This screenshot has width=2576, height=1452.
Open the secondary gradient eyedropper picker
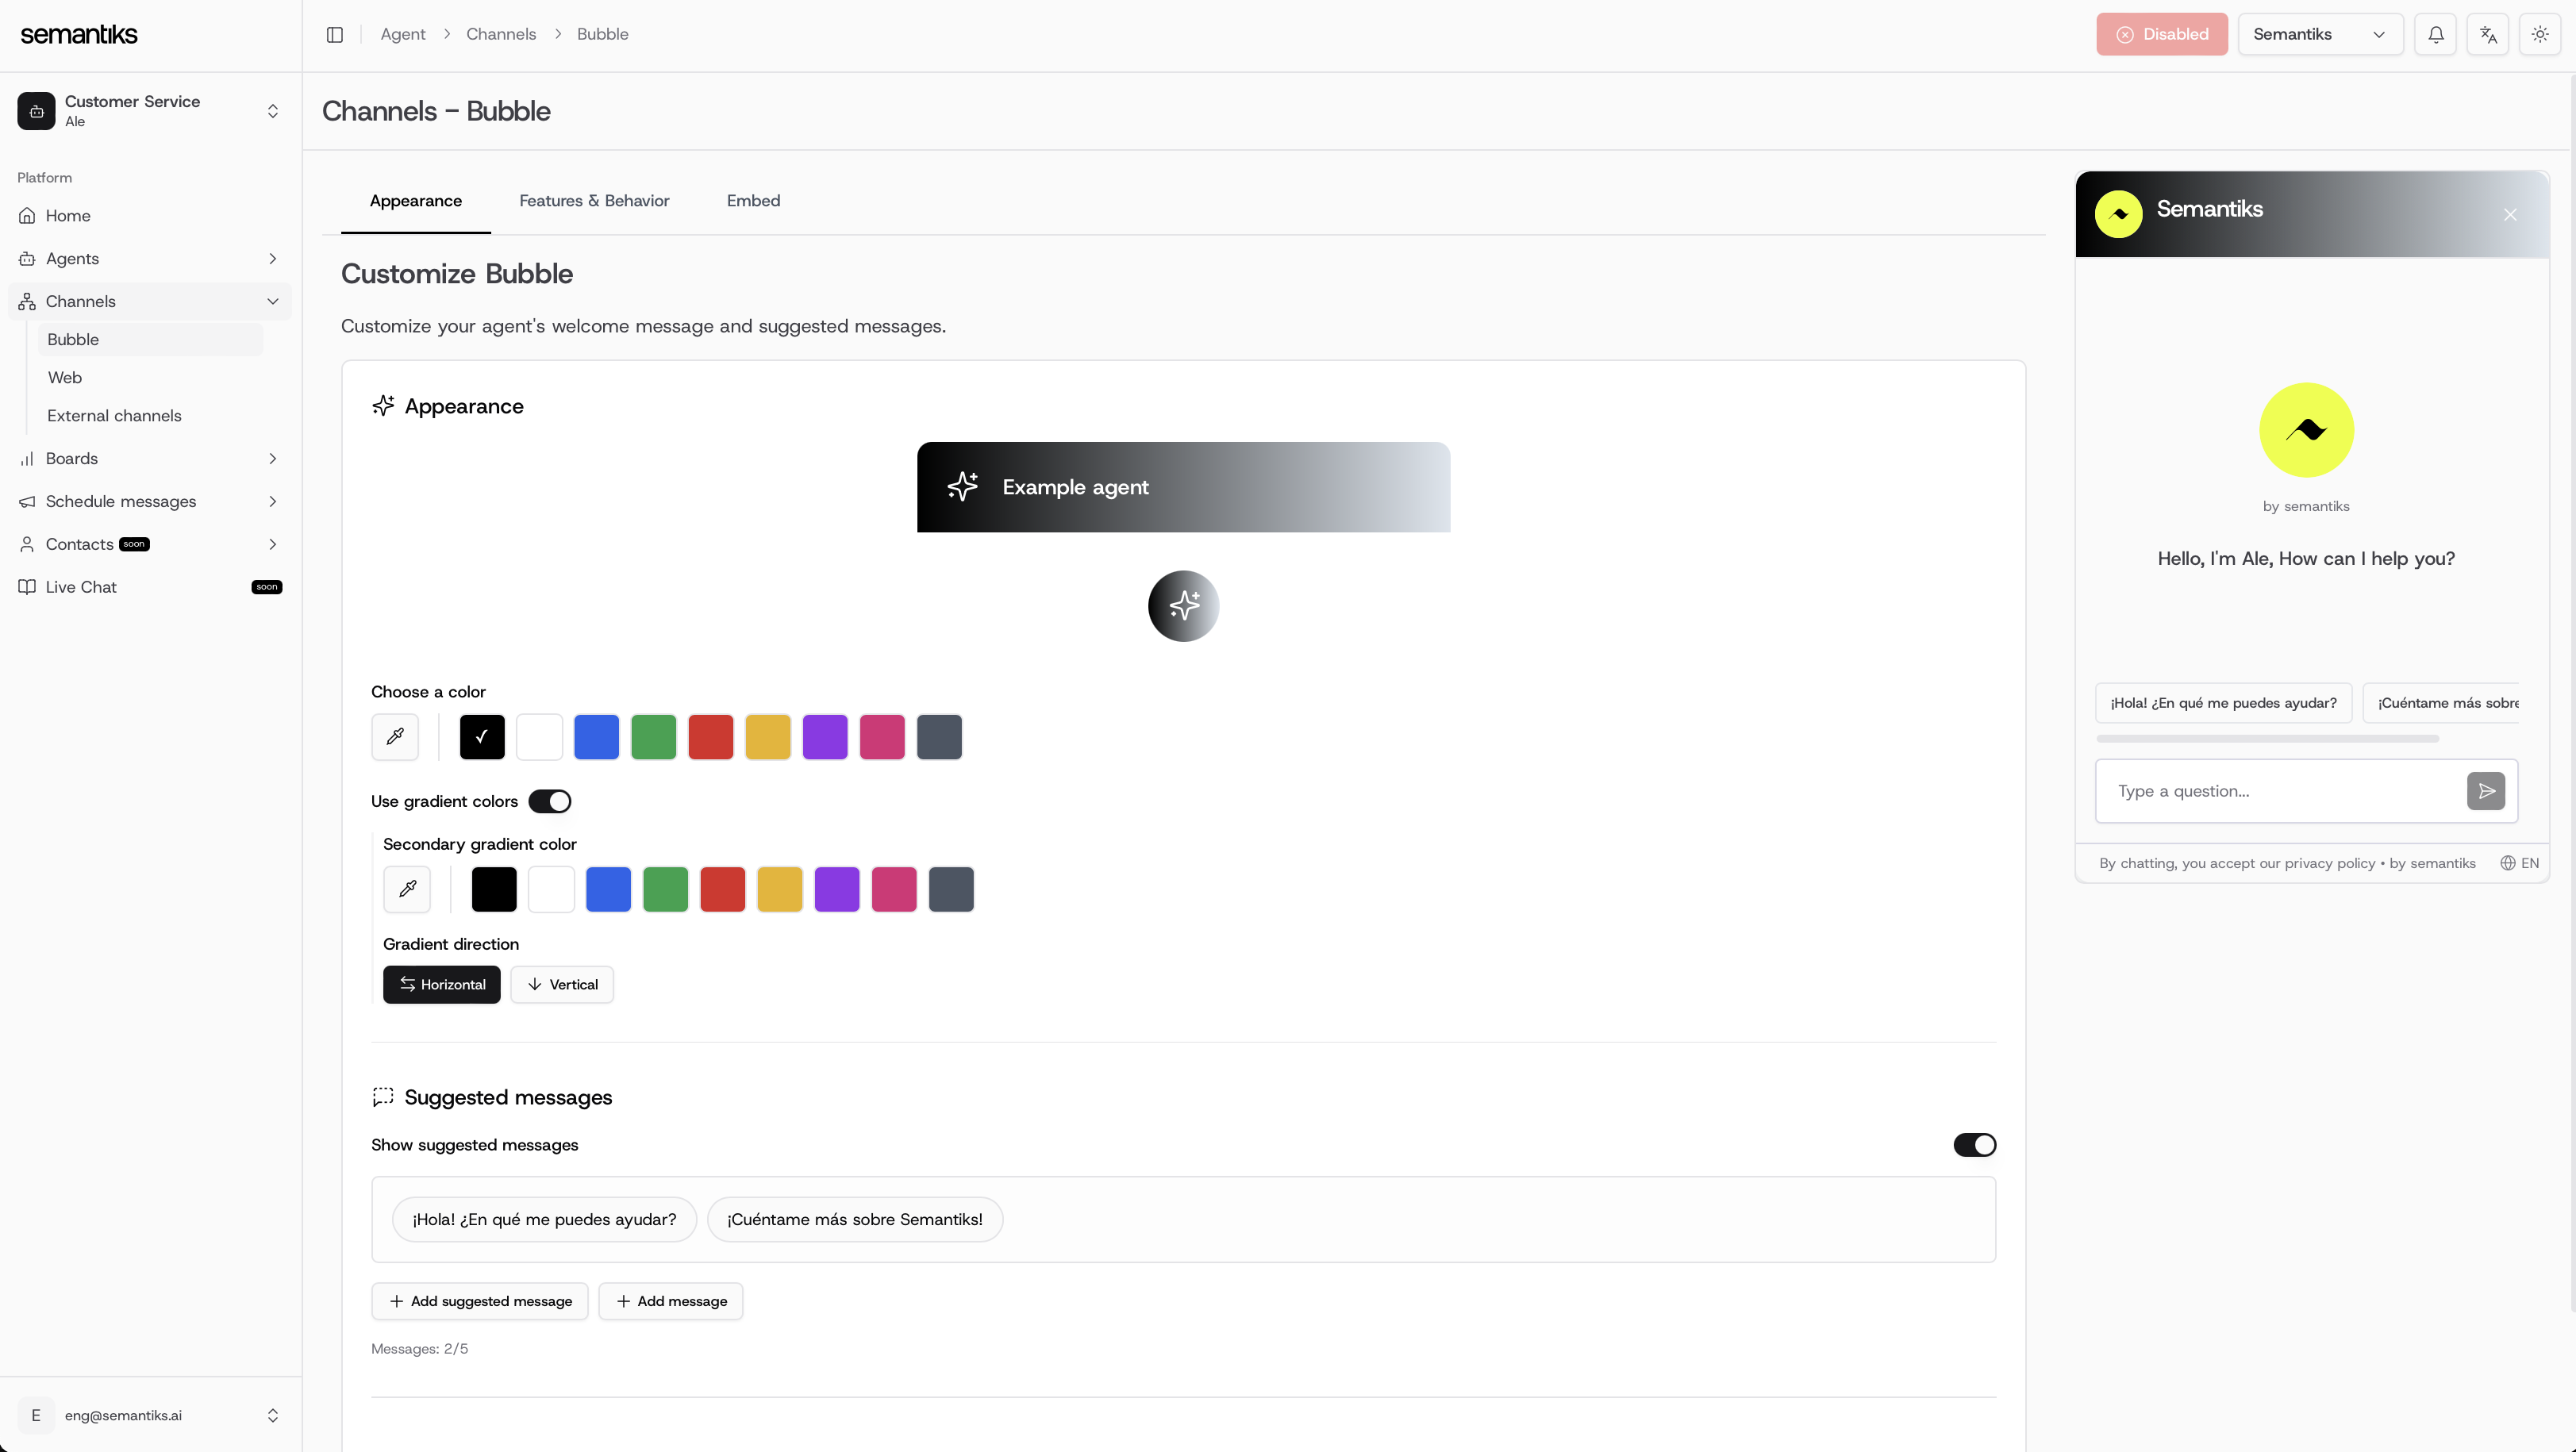407,889
